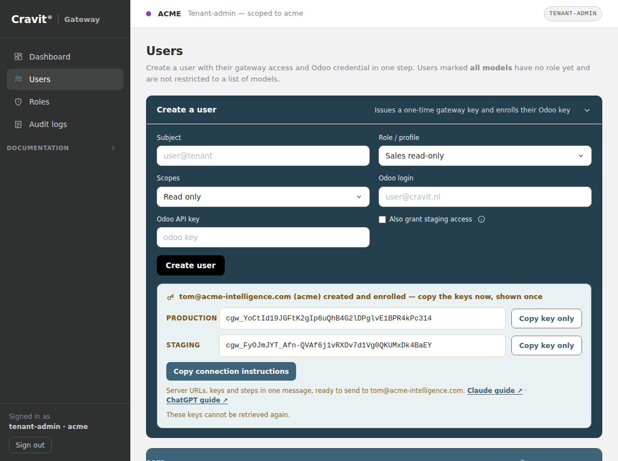Click Copy connection instructions
The width and height of the screenshot is (618, 461).
point(231,372)
